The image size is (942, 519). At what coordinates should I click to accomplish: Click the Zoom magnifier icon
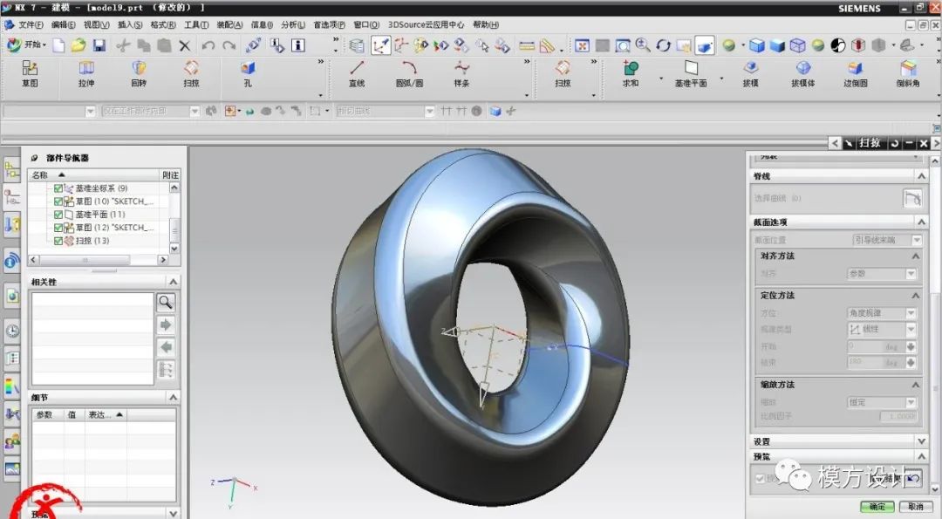tap(643, 45)
